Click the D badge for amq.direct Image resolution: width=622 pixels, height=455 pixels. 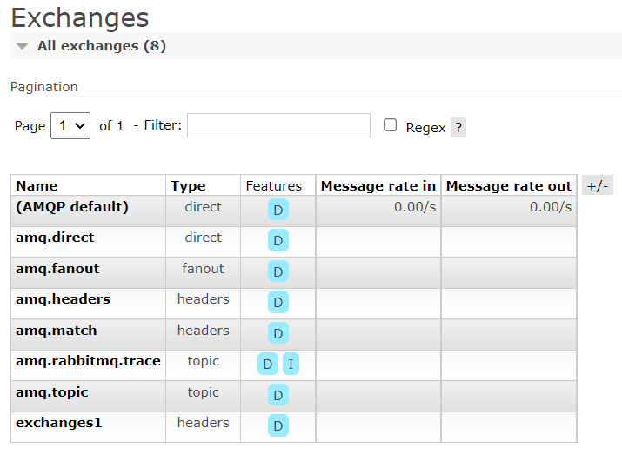(x=278, y=240)
